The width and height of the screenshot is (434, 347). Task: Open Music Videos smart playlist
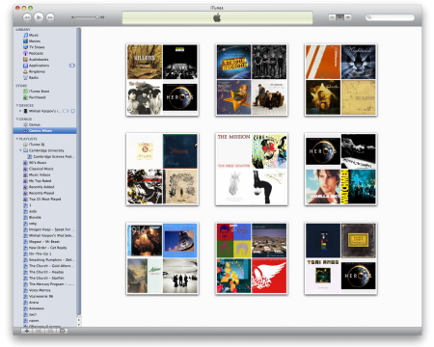click(45, 174)
